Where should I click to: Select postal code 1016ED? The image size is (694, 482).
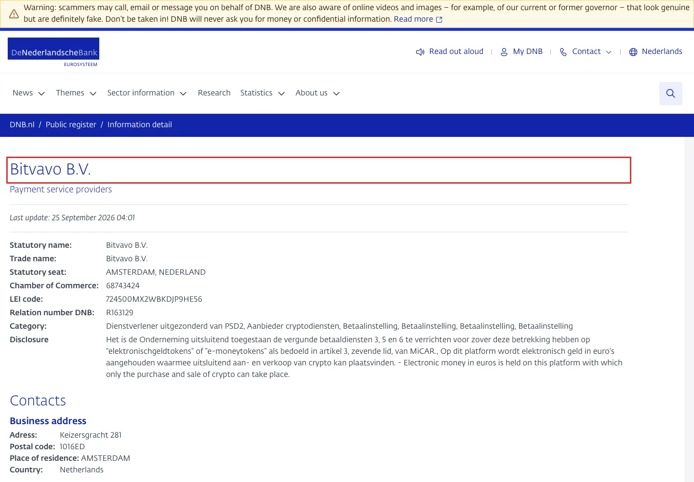(72, 447)
